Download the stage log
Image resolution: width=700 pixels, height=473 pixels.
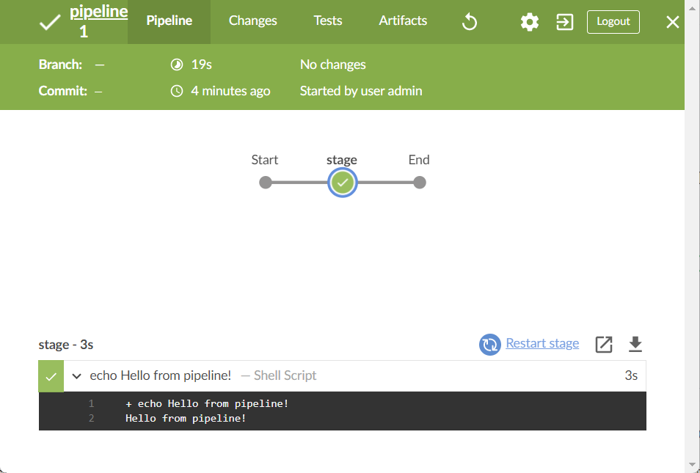point(635,345)
